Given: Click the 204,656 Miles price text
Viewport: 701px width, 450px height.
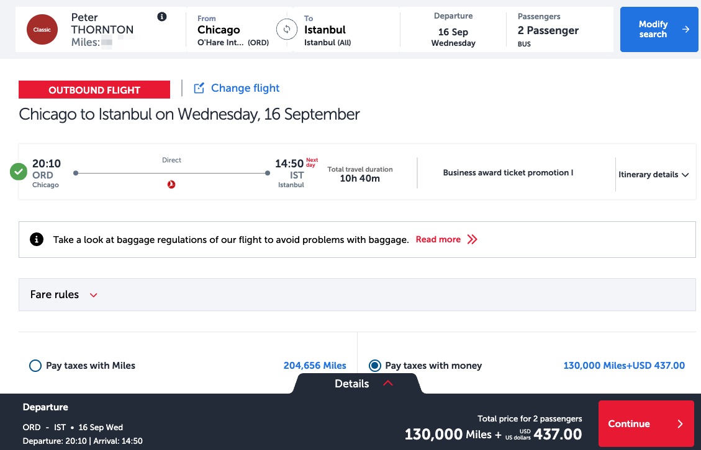Looking at the screenshot, I should 315,366.
